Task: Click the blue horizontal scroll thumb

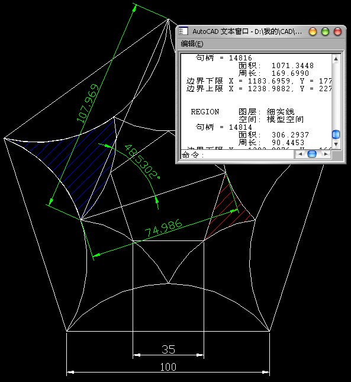Action: (x=312, y=154)
